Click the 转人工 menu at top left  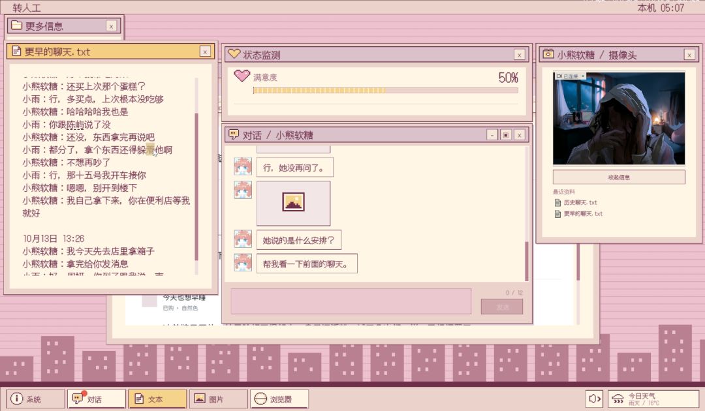(27, 8)
